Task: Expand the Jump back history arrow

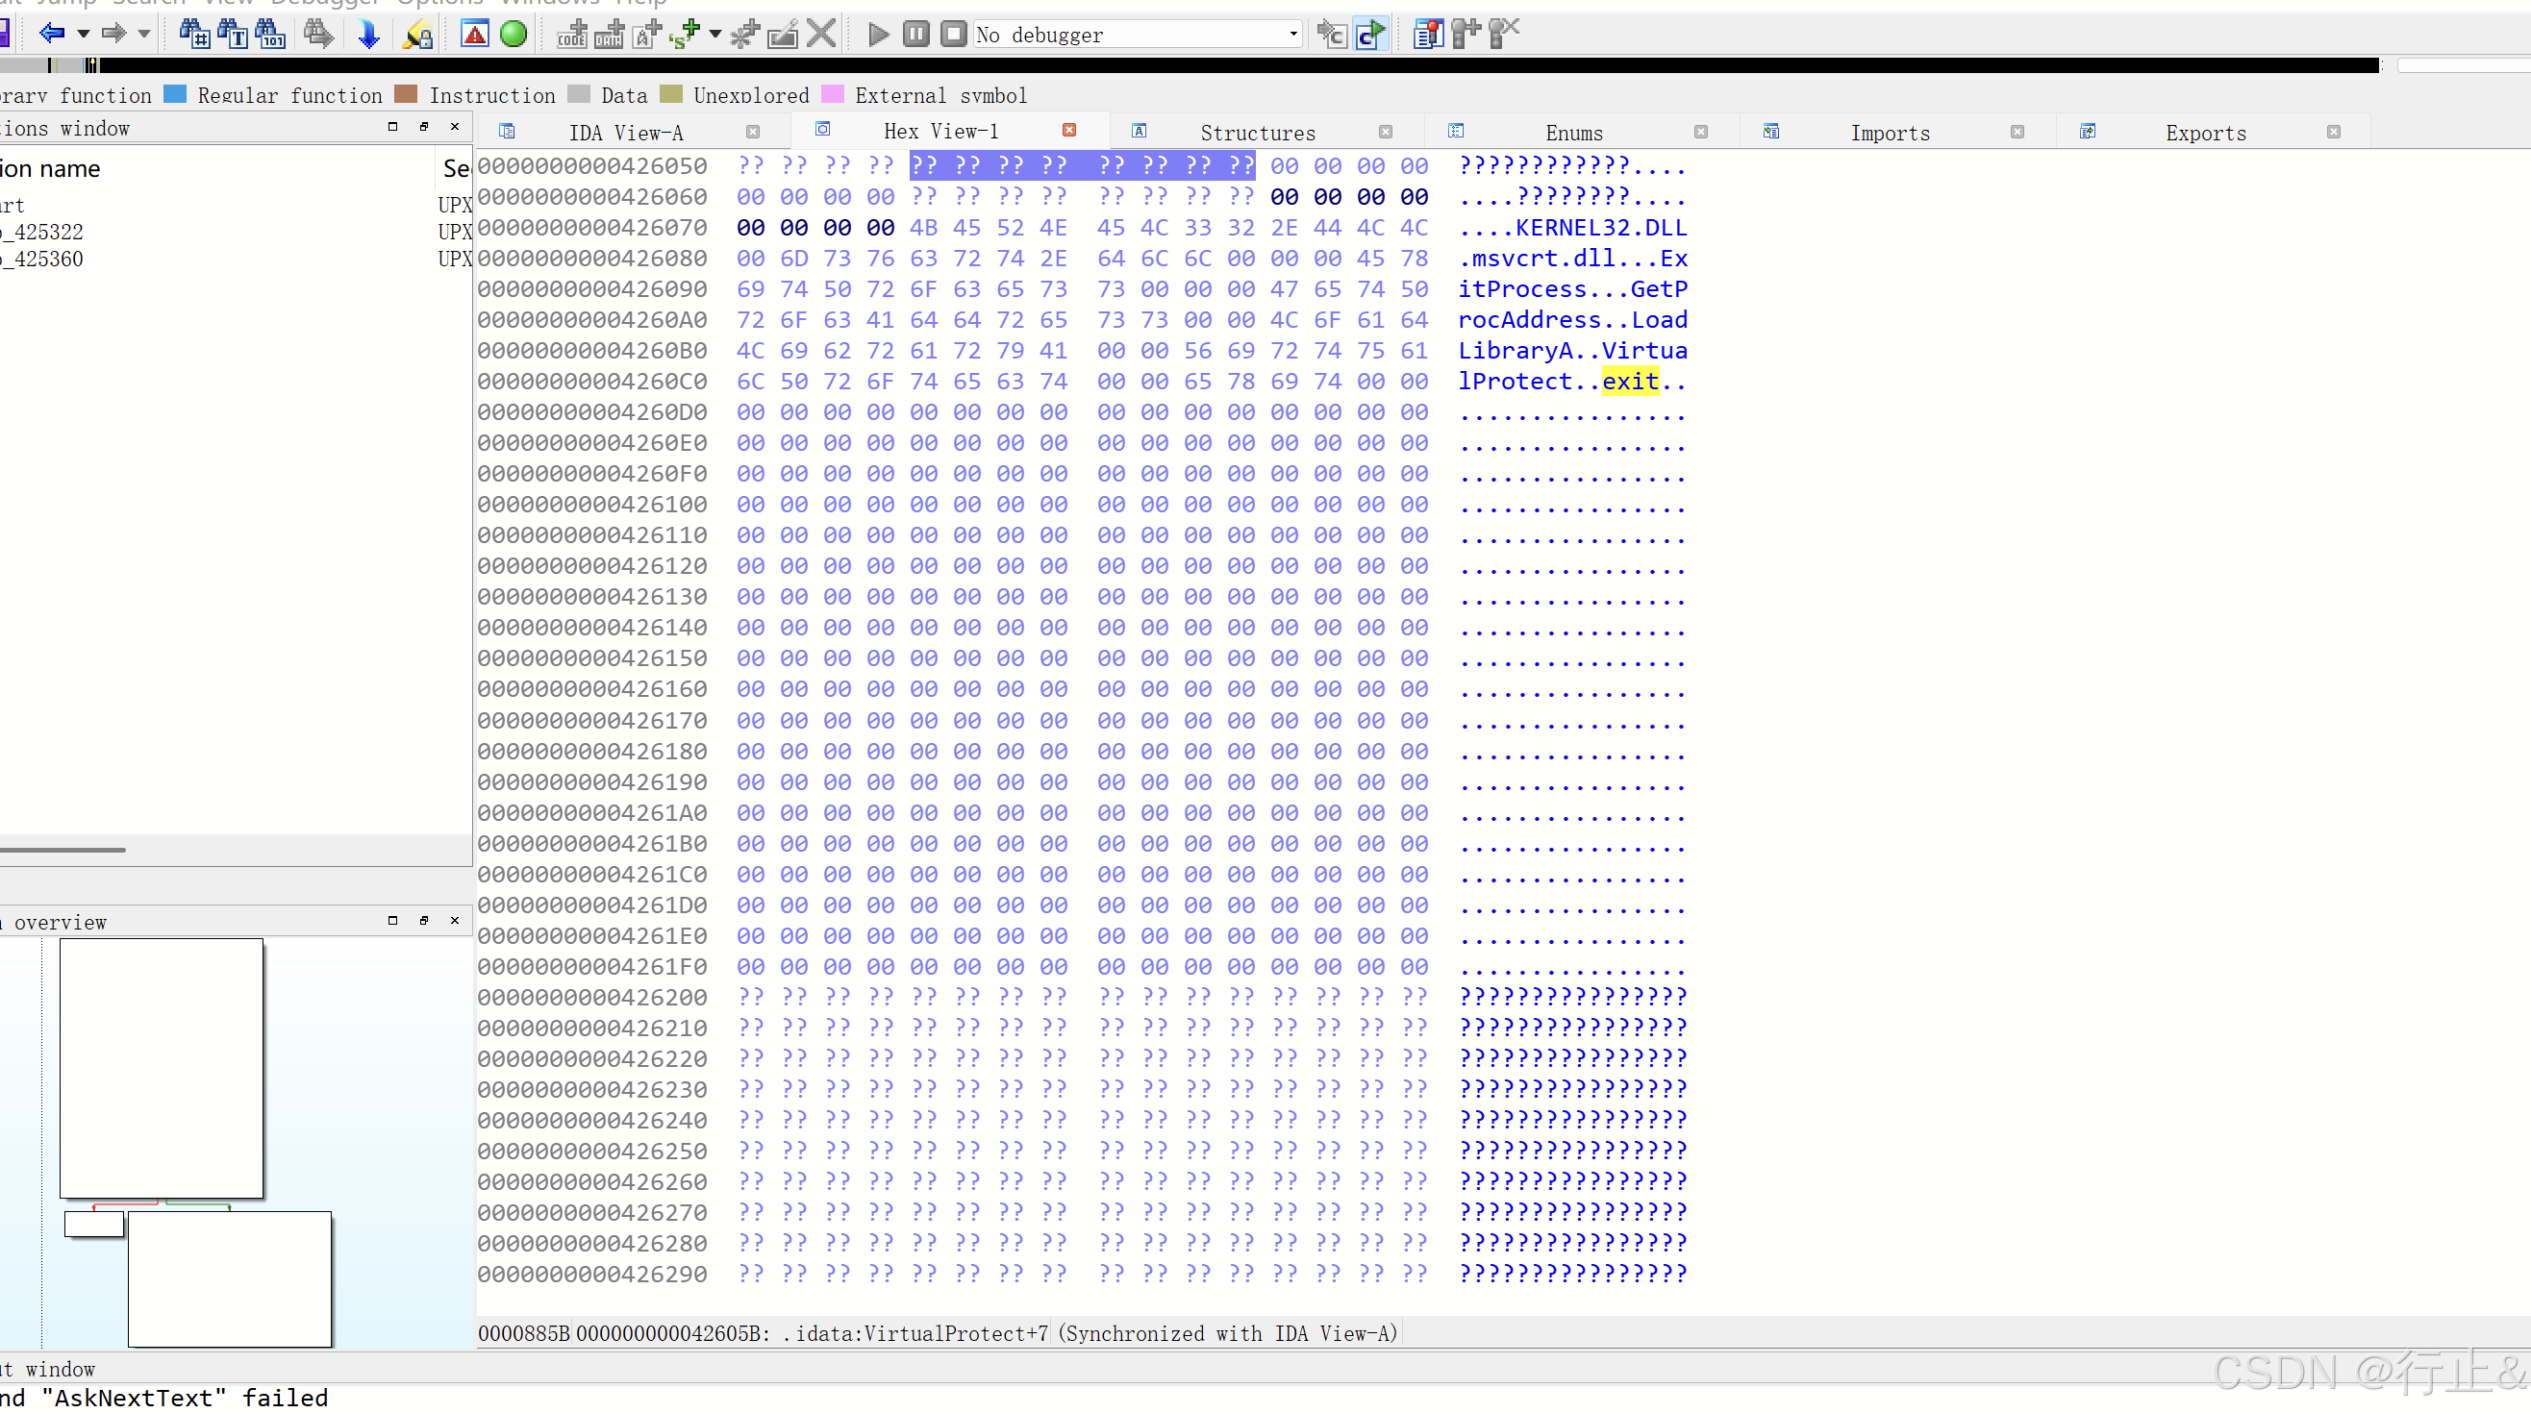Action: coord(84,35)
